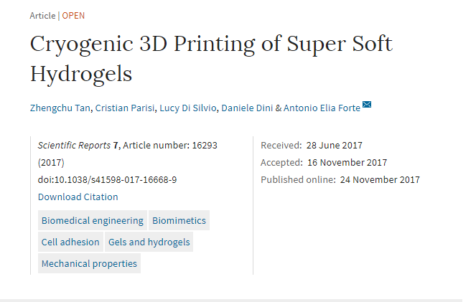Screen dimensions: 476x302
Task: Click the DOI text 10.1038/s41598-017-16668-9
Action: click(x=107, y=179)
